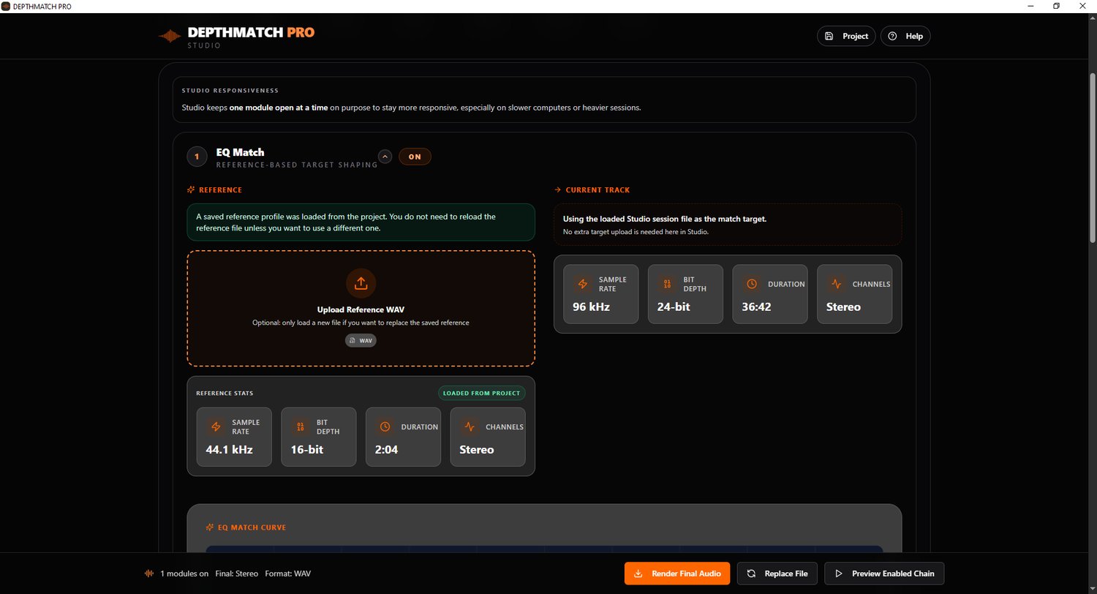Click the 'LOADED FROM PROJECT' badge
Screen dimensions: 1097x594
(481, 393)
